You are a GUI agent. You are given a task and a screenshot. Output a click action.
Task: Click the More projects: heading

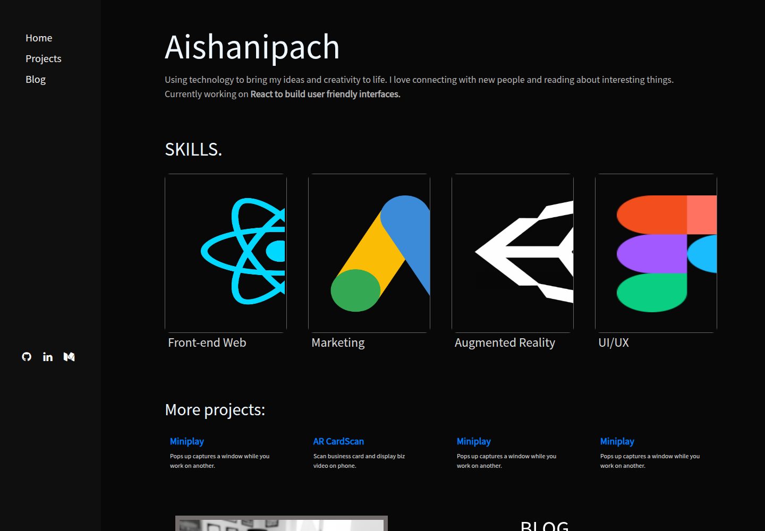[x=215, y=410]
